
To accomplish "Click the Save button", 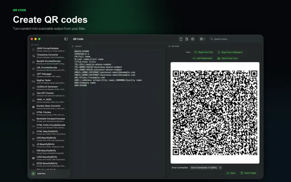I will pyautogui.click(x=231, y=173).
